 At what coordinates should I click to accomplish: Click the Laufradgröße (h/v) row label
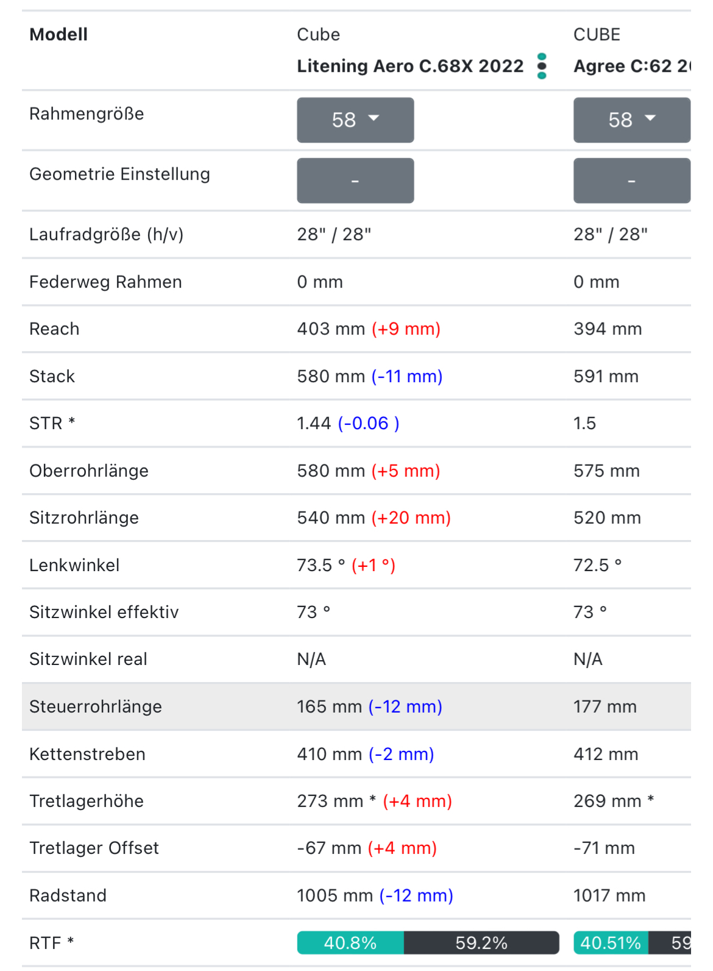coord(107,235)
